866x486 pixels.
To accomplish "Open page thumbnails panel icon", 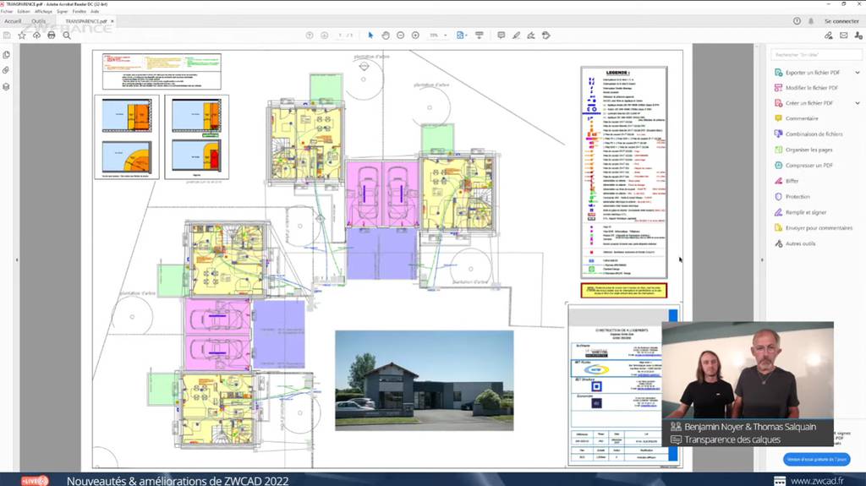I will pos(7,55).
